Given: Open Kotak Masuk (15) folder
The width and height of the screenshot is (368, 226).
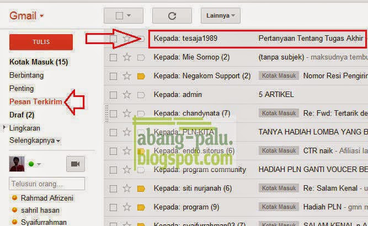Looking at the screenshot, I should click(x=39, y=62).
